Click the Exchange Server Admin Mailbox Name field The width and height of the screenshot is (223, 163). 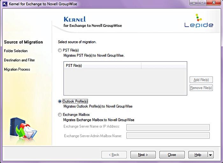coord(168,136)
